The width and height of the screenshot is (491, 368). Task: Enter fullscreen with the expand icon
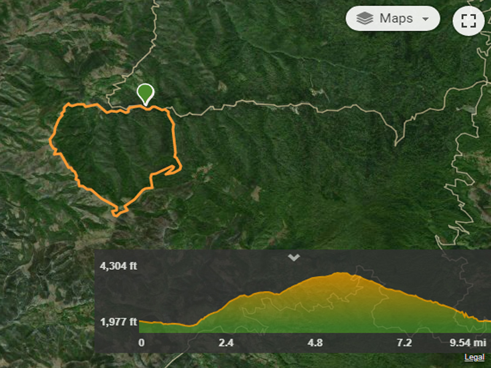(x=468, y=20)
